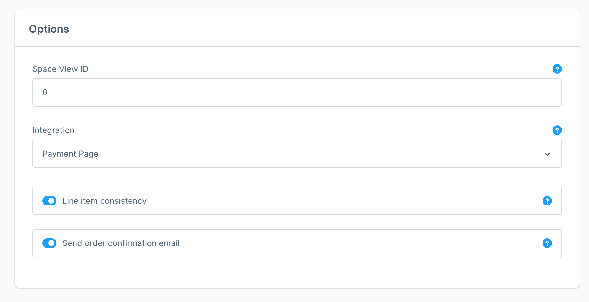Click the Options panel heading
This screenshot has width=589, height=302.
point(49,29)
